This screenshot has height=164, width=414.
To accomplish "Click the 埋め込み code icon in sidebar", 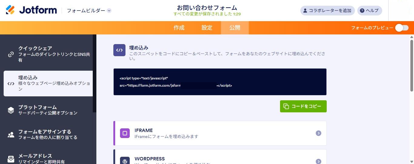I will [11, 84].
